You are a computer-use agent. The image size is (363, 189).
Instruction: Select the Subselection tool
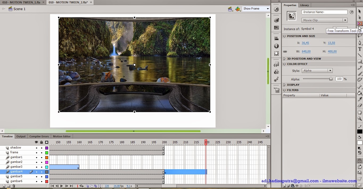pos(360,17)
